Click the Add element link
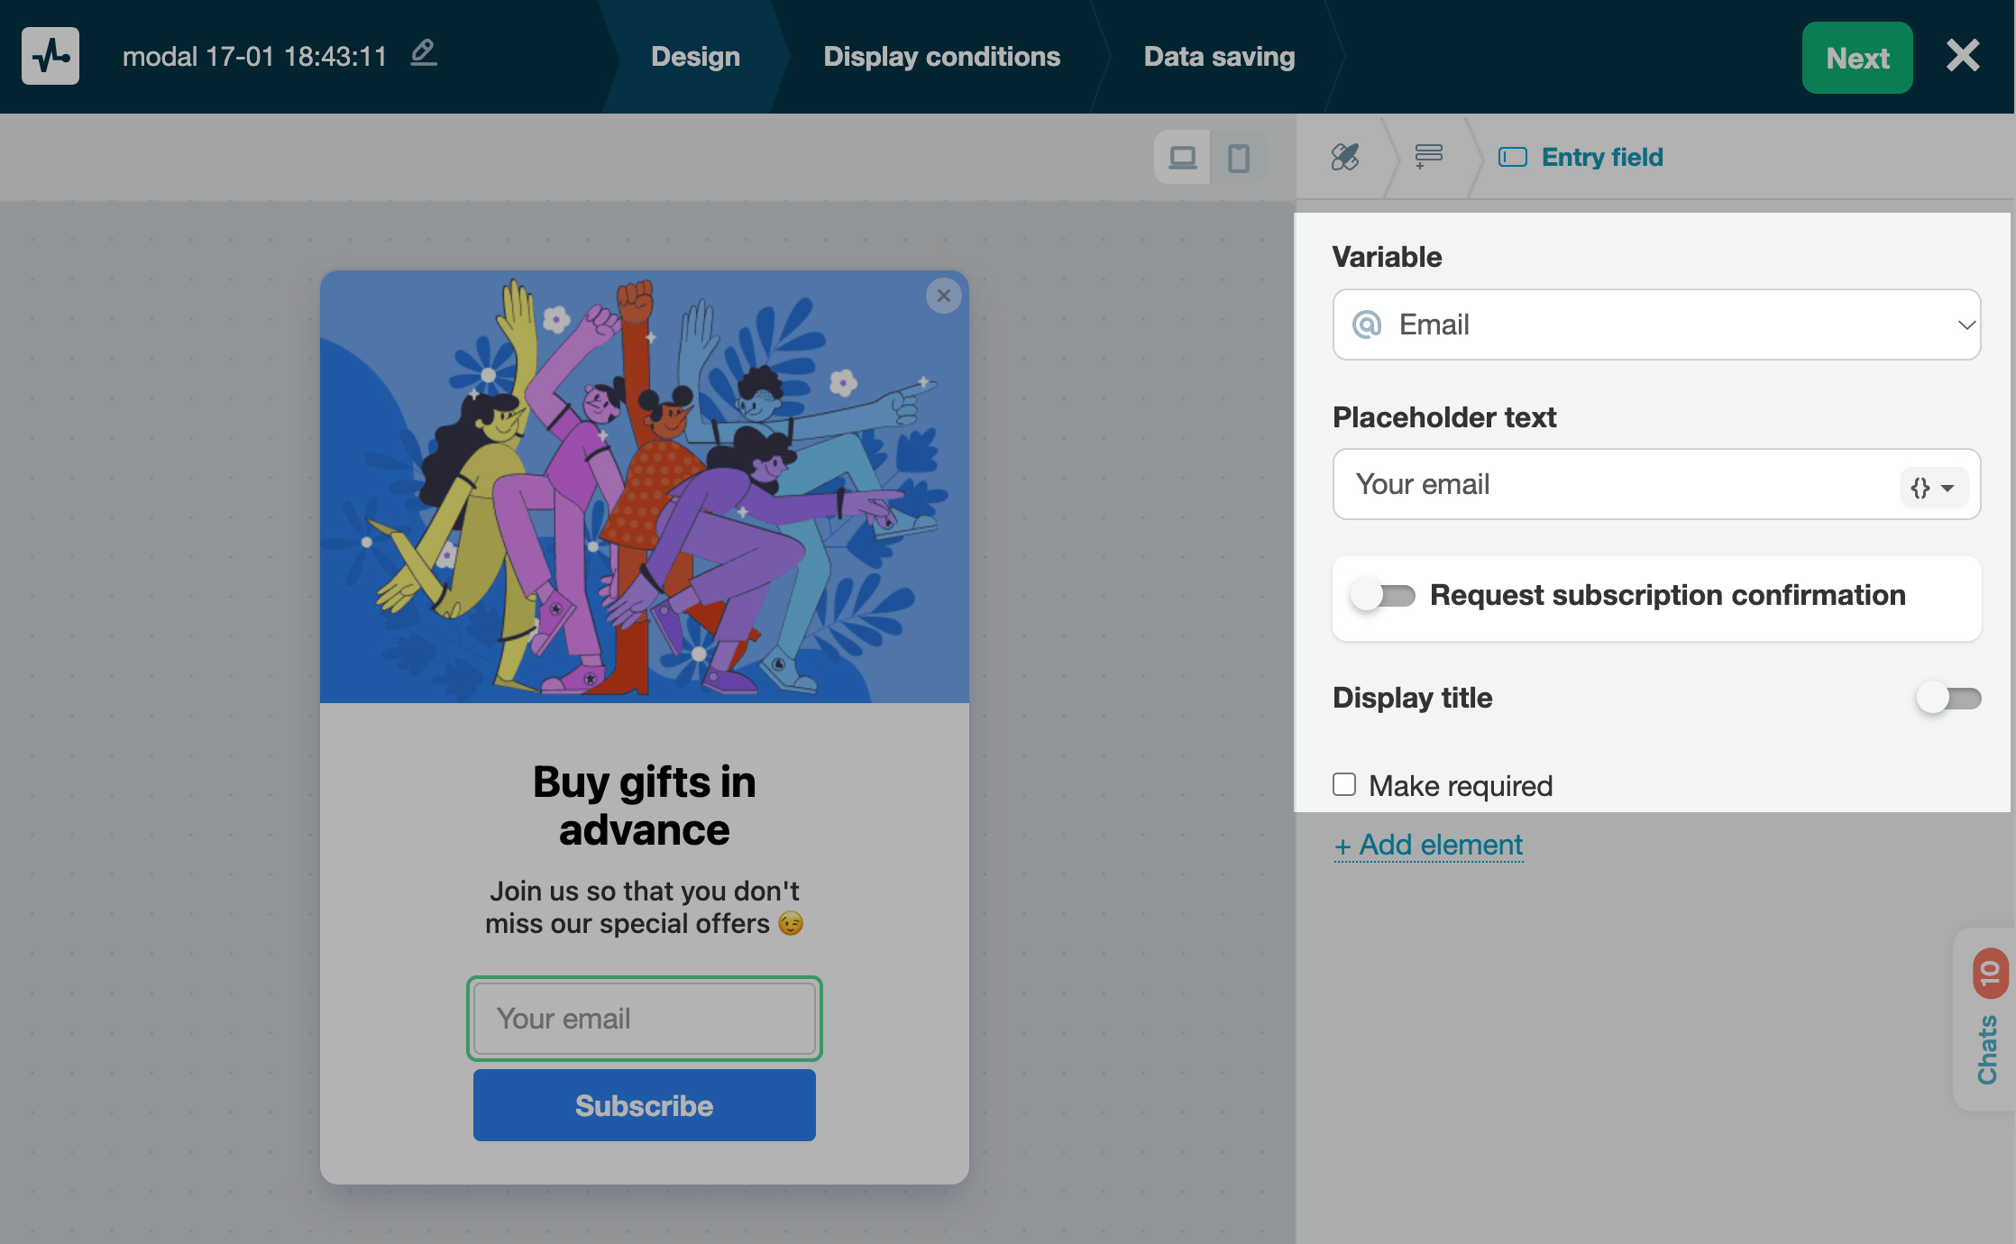Image resolution: width=2016 pixels, height=1244 pixels. coord(1429,845)
